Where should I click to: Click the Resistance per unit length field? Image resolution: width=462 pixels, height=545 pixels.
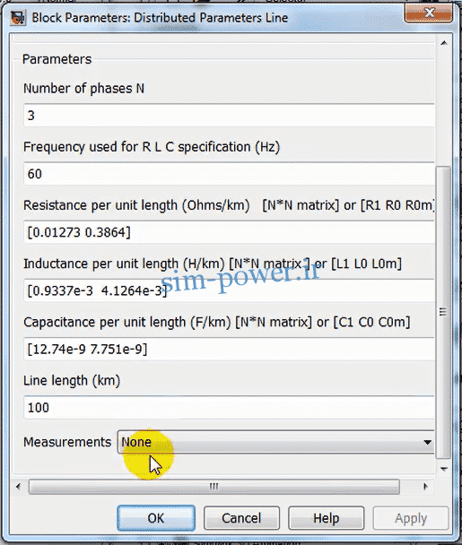coord(229,232)
